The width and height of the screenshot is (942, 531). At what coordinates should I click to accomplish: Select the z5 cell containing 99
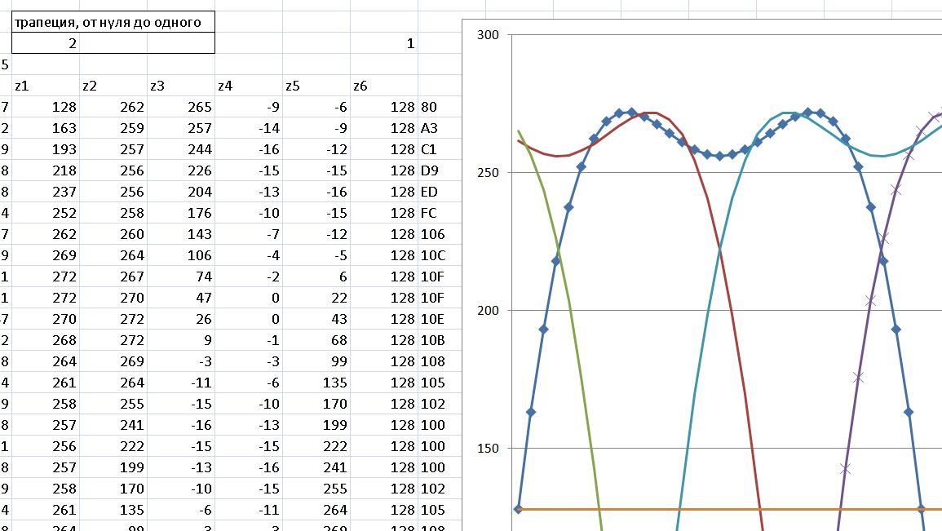(x=316, y=361)
